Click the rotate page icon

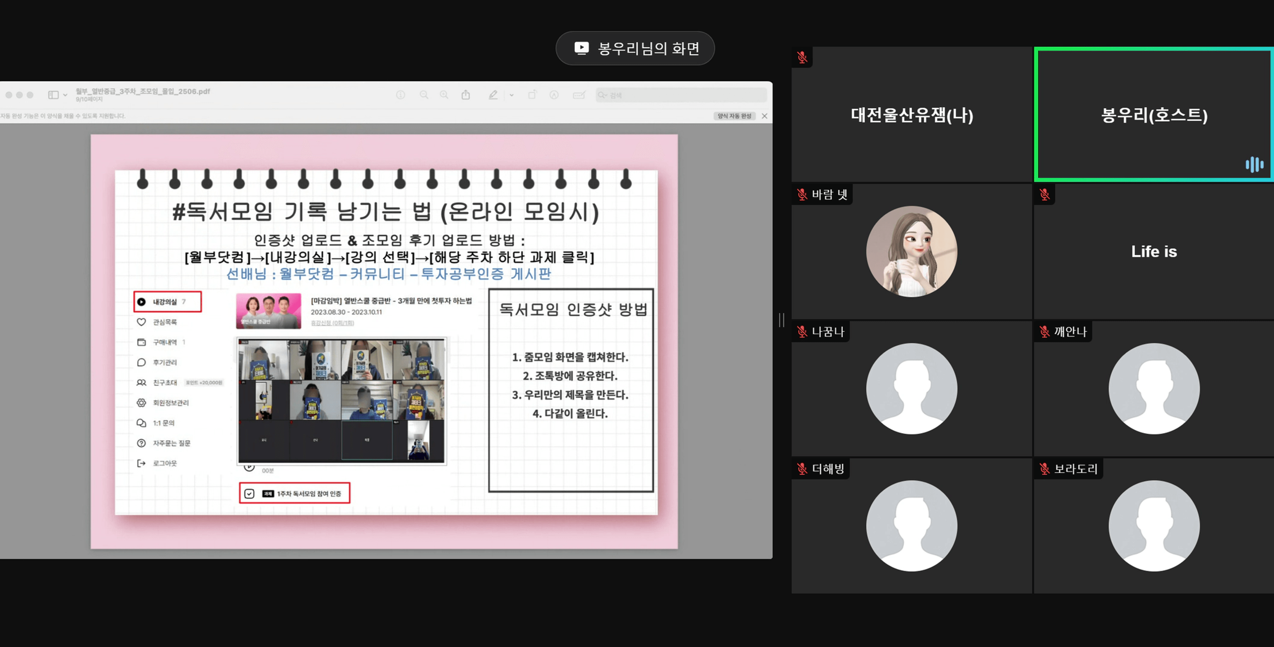click(532, 95)
